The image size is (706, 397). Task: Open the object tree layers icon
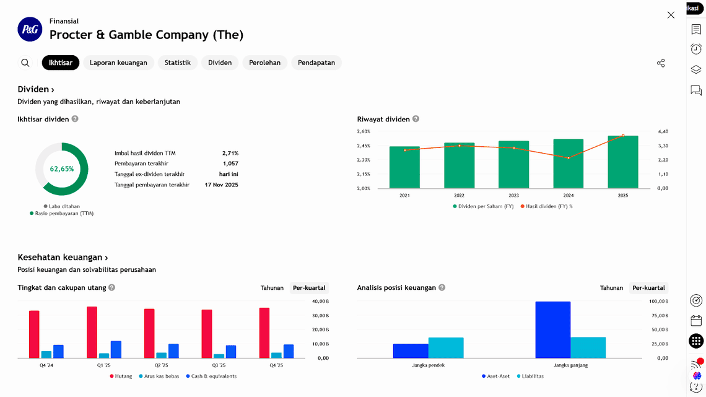(x=696, y=70)
